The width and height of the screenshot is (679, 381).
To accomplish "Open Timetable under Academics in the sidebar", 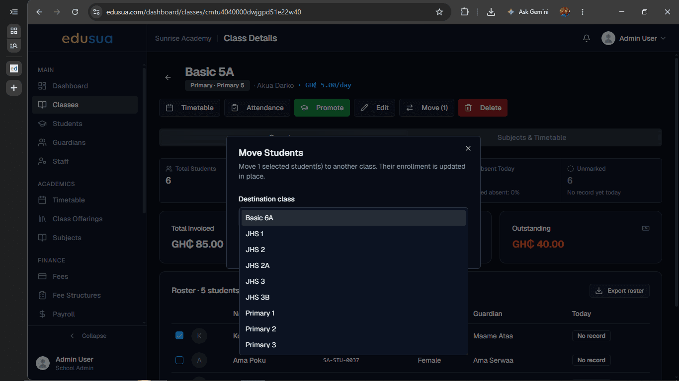I will (85, 200).
